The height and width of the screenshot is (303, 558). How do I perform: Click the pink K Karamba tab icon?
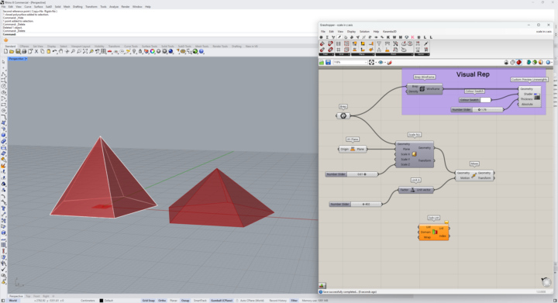[413, 37]
